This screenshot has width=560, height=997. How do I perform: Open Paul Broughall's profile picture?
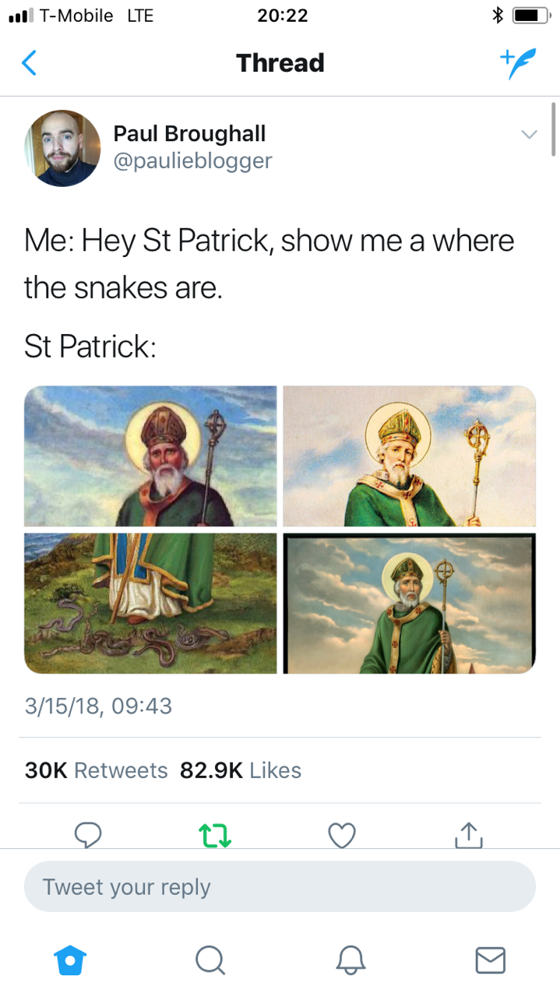[x=63, y=148]
